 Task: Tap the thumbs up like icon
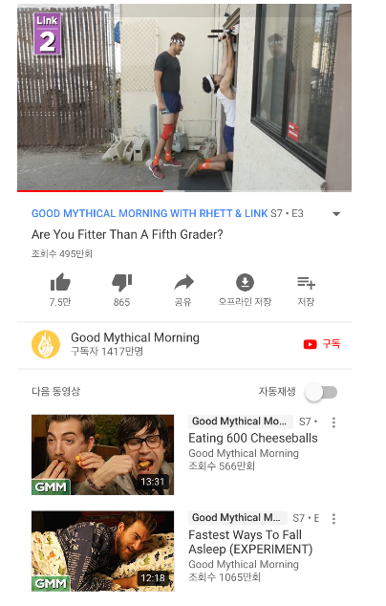60,282
